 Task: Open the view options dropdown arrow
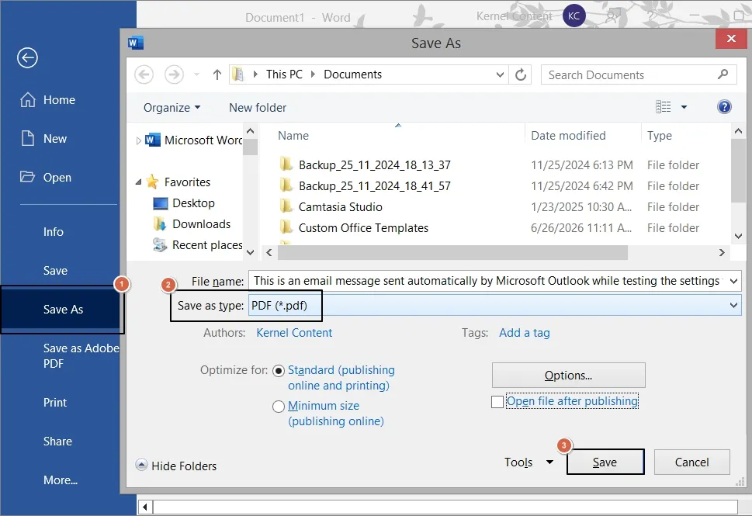(x=684, y=107)
